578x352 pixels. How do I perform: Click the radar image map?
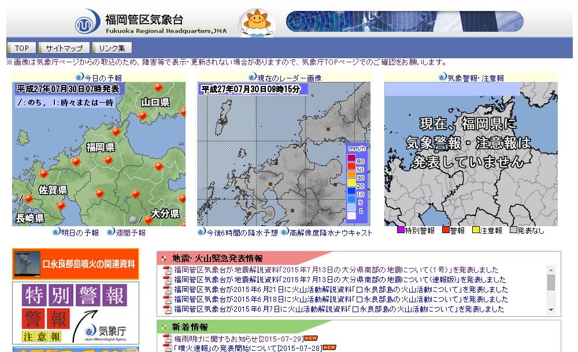pos(284,154)
